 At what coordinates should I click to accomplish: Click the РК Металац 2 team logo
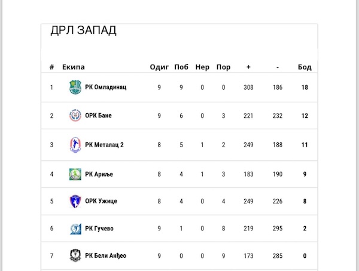click(x=75, y=144)
